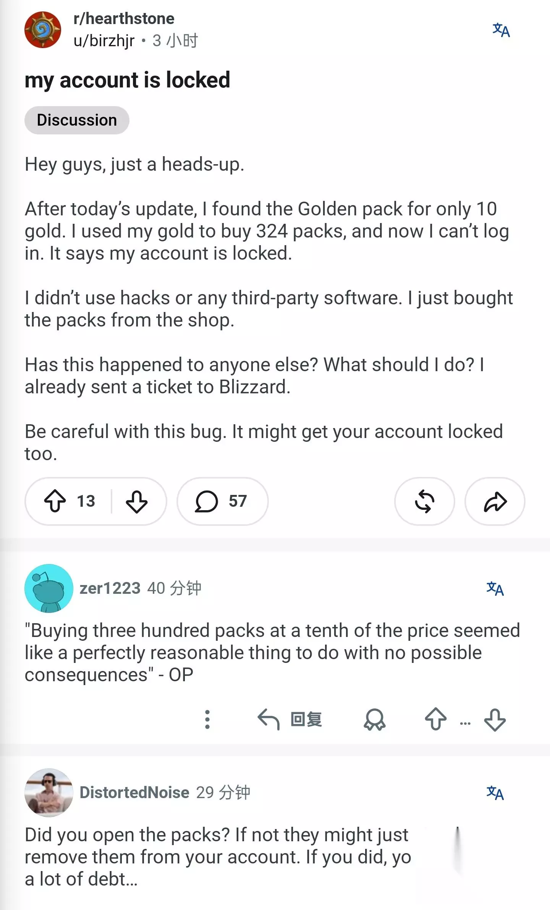Share the post with the arrow icon

pyautogui.click(x=495, y=501)
